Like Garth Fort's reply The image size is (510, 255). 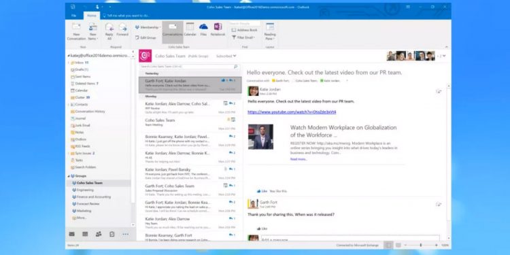point(262,228)
